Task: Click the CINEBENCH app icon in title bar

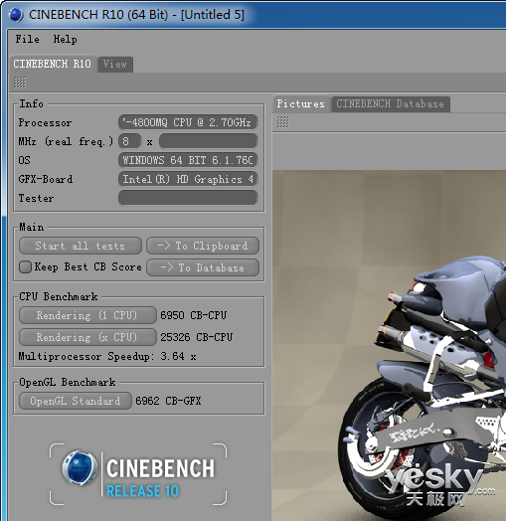Action: pos(15,15)
